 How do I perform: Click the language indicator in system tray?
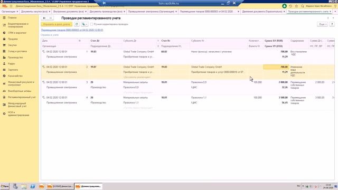point(298,186)
